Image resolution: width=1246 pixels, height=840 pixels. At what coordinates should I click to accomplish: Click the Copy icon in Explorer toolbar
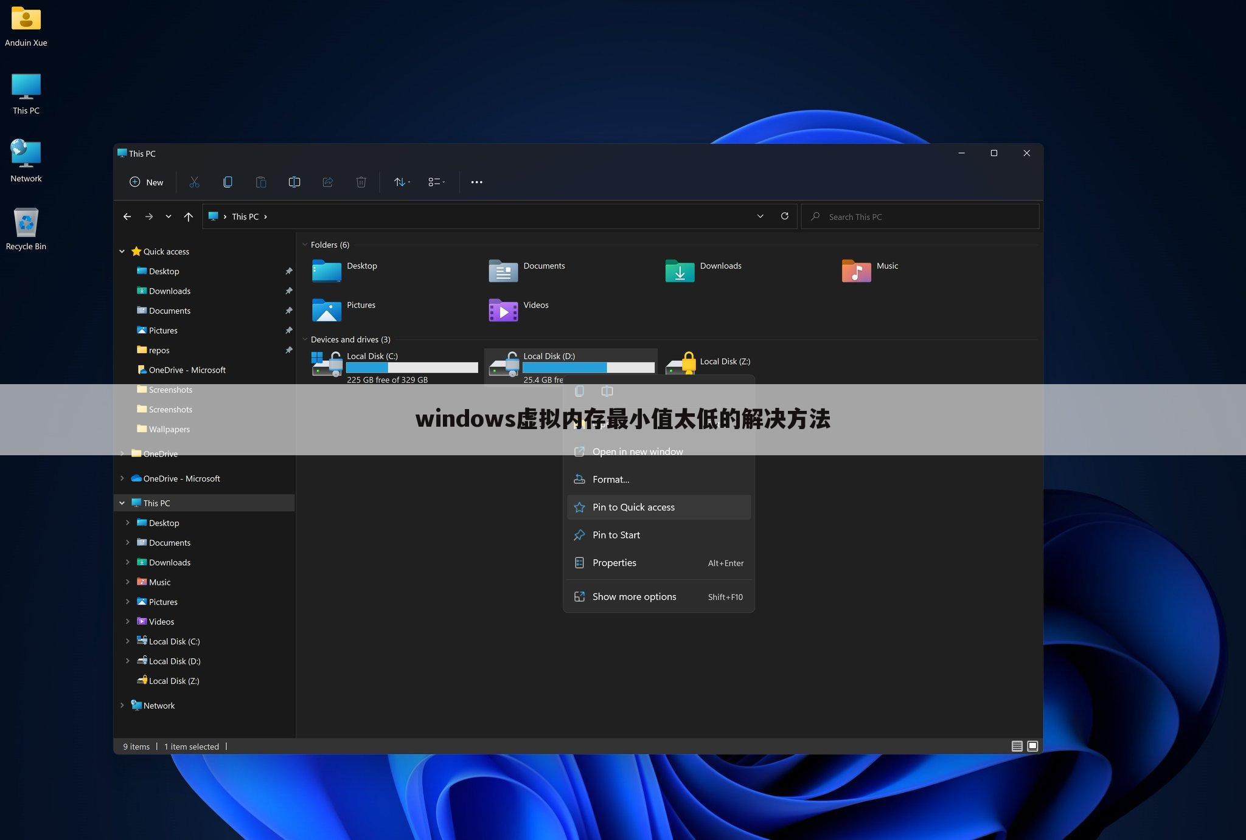[228, 182]
